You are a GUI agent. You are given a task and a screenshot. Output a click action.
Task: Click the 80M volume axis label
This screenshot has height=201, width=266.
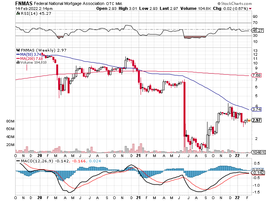[10, 121]
